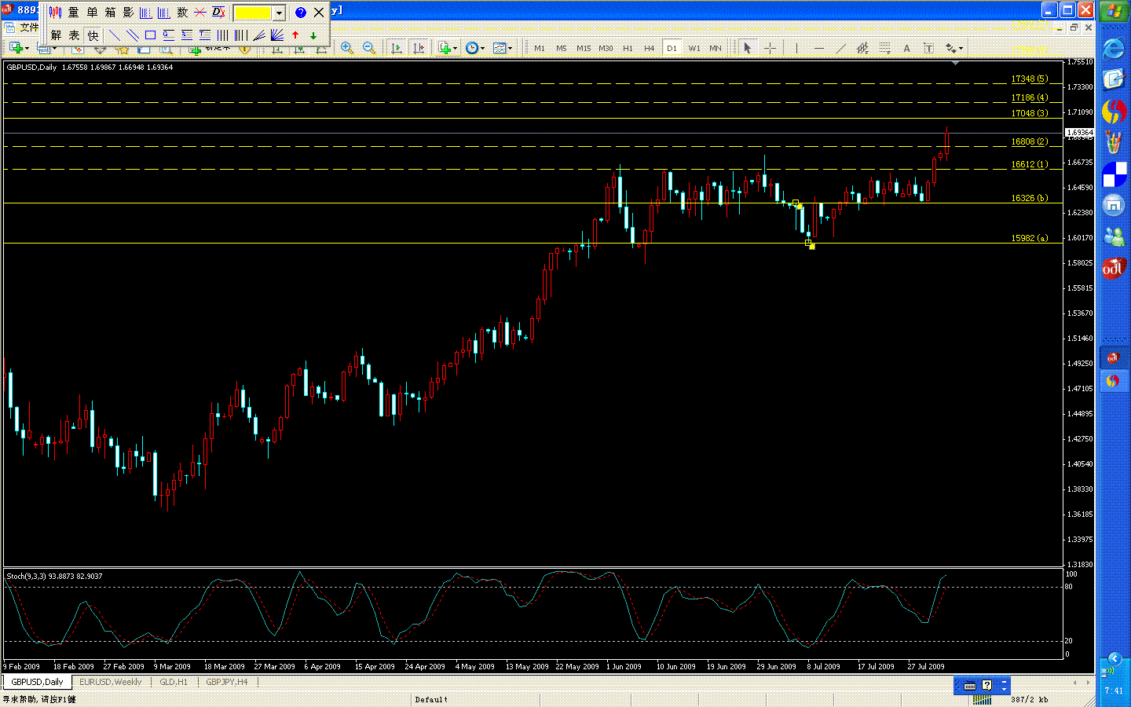The width and height of the screenshot is (1131, 707).
Task: Click the 解 button in floating toolbar
Action: [x=56, y=35]
